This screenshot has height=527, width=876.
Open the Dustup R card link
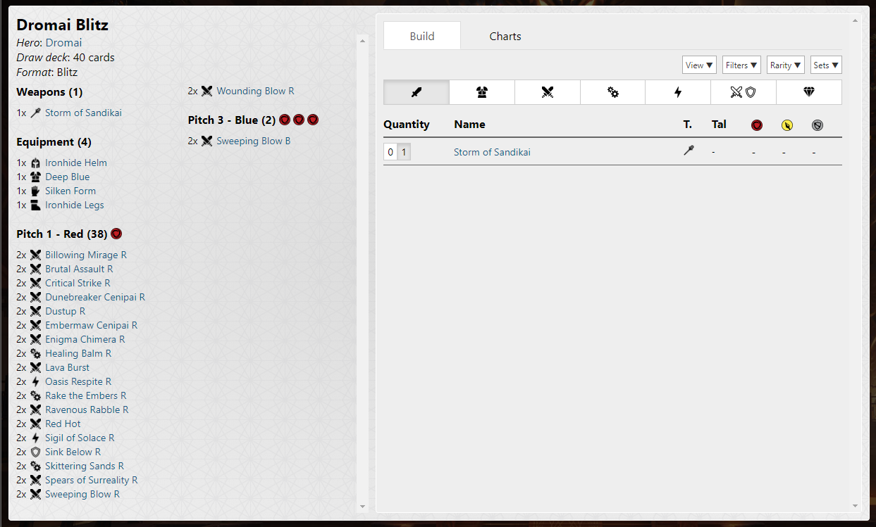click(x=66, y=311)
